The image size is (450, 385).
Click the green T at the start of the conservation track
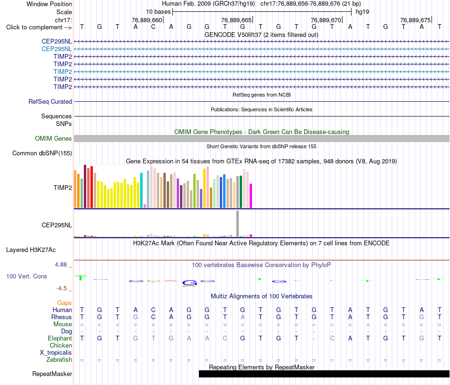tap(81, 278)
